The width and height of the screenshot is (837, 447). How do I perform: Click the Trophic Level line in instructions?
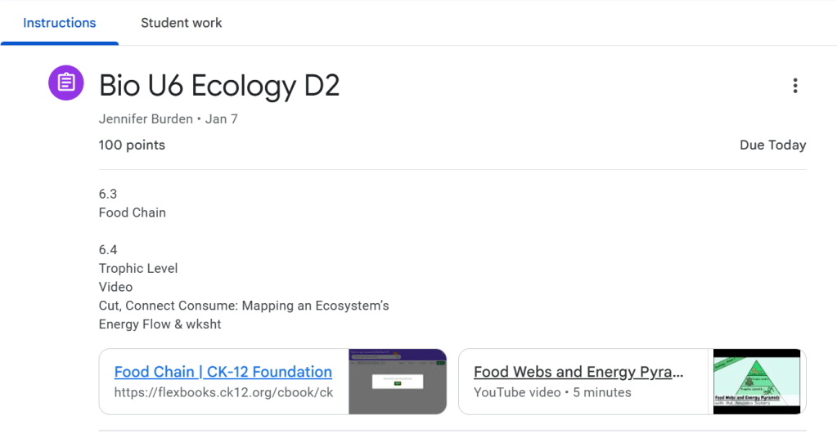point(138,268)
